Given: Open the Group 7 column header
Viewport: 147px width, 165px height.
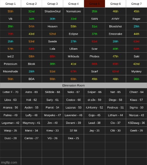Looking at the screenshot, I should (136, 4).
